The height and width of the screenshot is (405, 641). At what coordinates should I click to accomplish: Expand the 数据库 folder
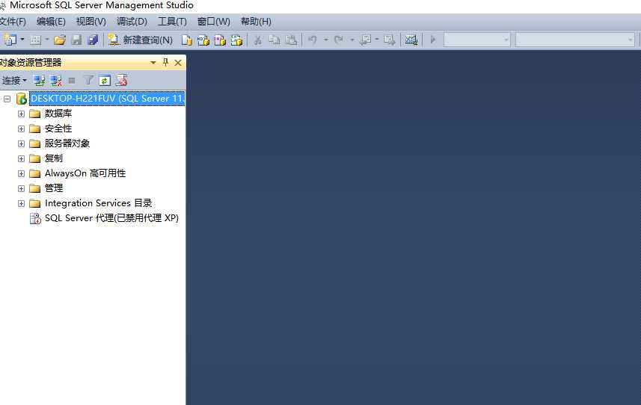21,114
